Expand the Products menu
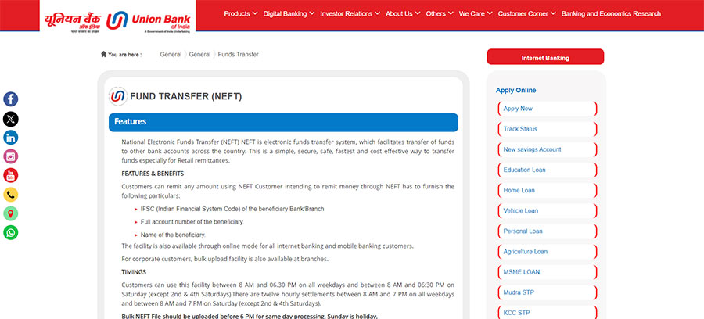This screenshot has width=704, height=319. pos(241,13)
